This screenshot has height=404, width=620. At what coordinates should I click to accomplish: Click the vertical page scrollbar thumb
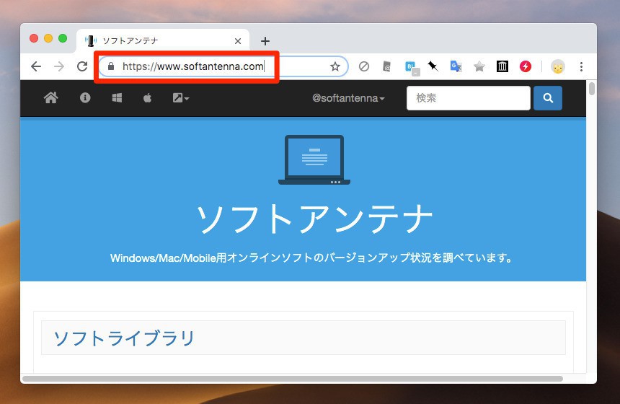[592, 89]
